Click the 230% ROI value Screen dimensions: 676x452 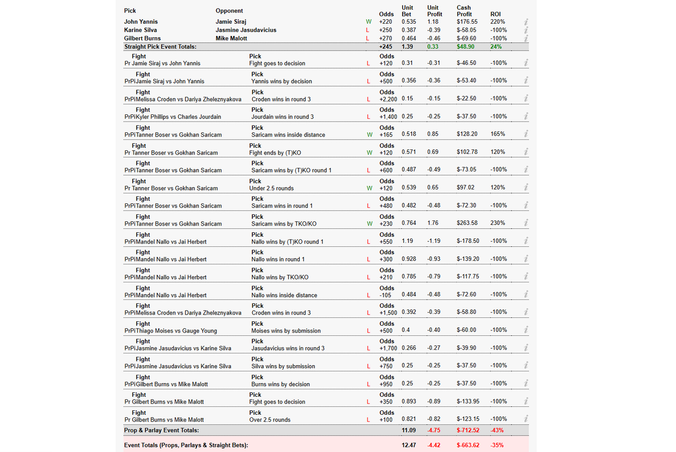point(497,224)
